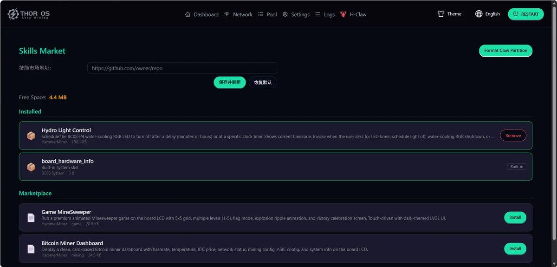Click the board_hardware_info package icon

[x=31, y=167]
